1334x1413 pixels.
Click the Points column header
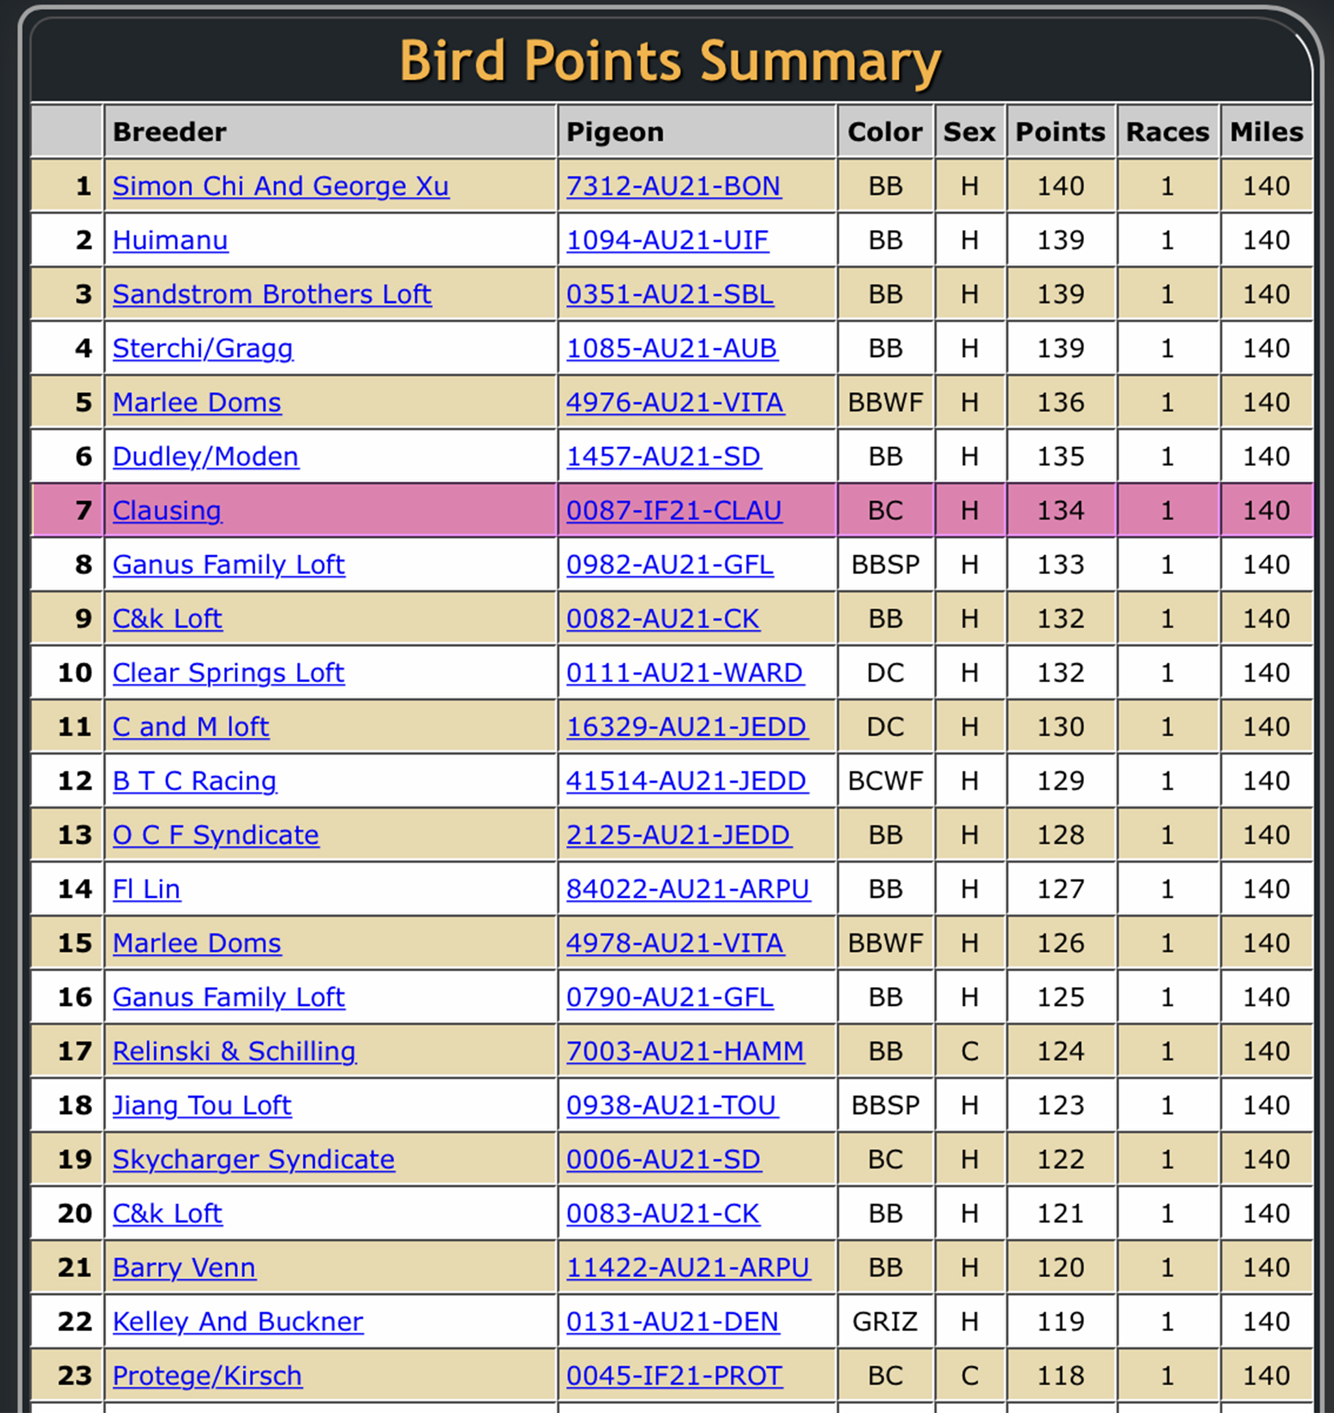pos(1060,132)
